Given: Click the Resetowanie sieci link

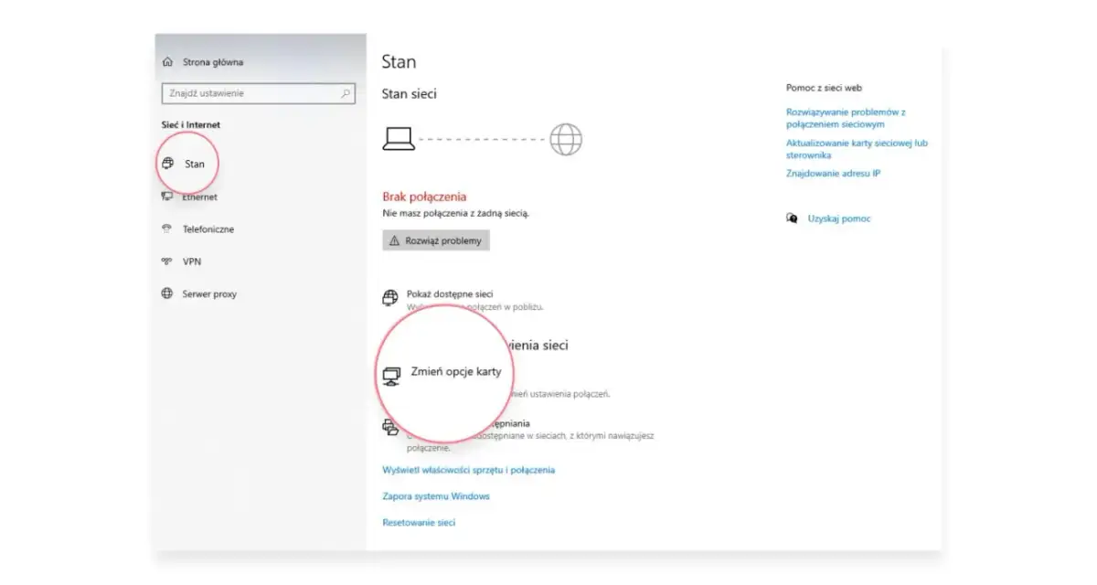Looking at the screenshot, I should tap(420, 522).
